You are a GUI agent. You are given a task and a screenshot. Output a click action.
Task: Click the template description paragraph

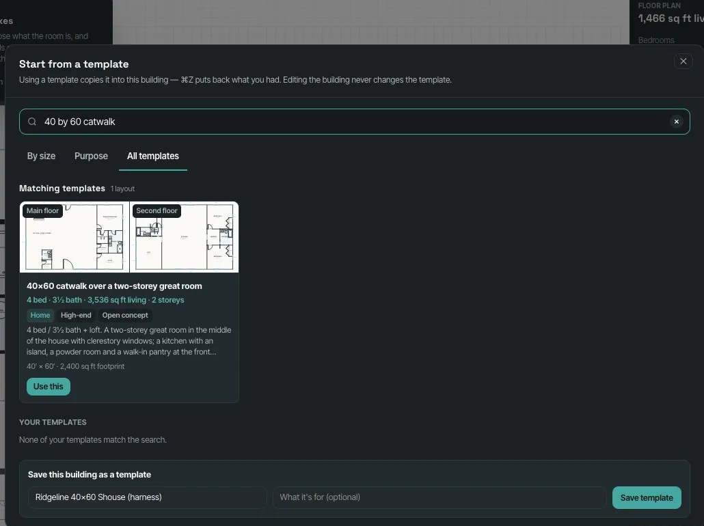coord(129,341)
